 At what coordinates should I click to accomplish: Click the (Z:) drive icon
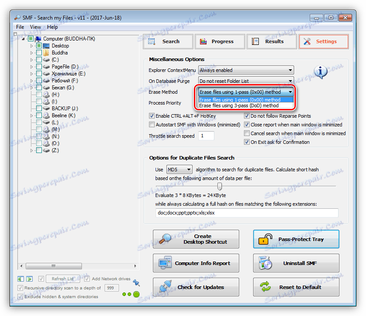tap(46, 151)
